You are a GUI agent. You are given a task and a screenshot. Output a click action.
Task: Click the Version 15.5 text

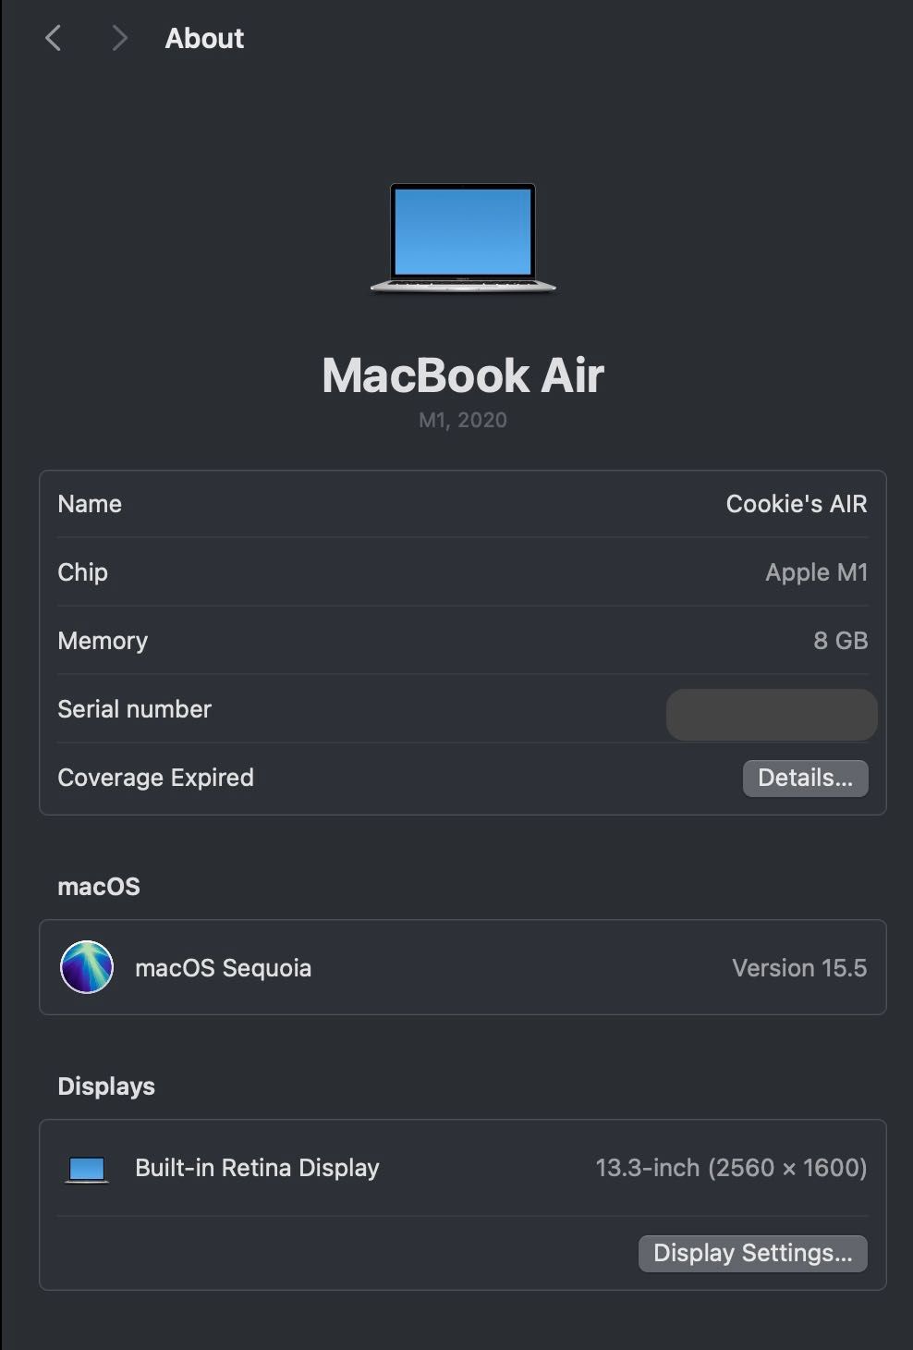click(799, 968)
